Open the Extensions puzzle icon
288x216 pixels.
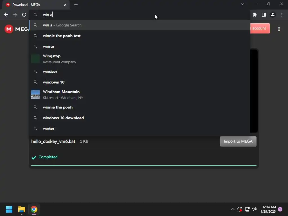coord(255,15)
